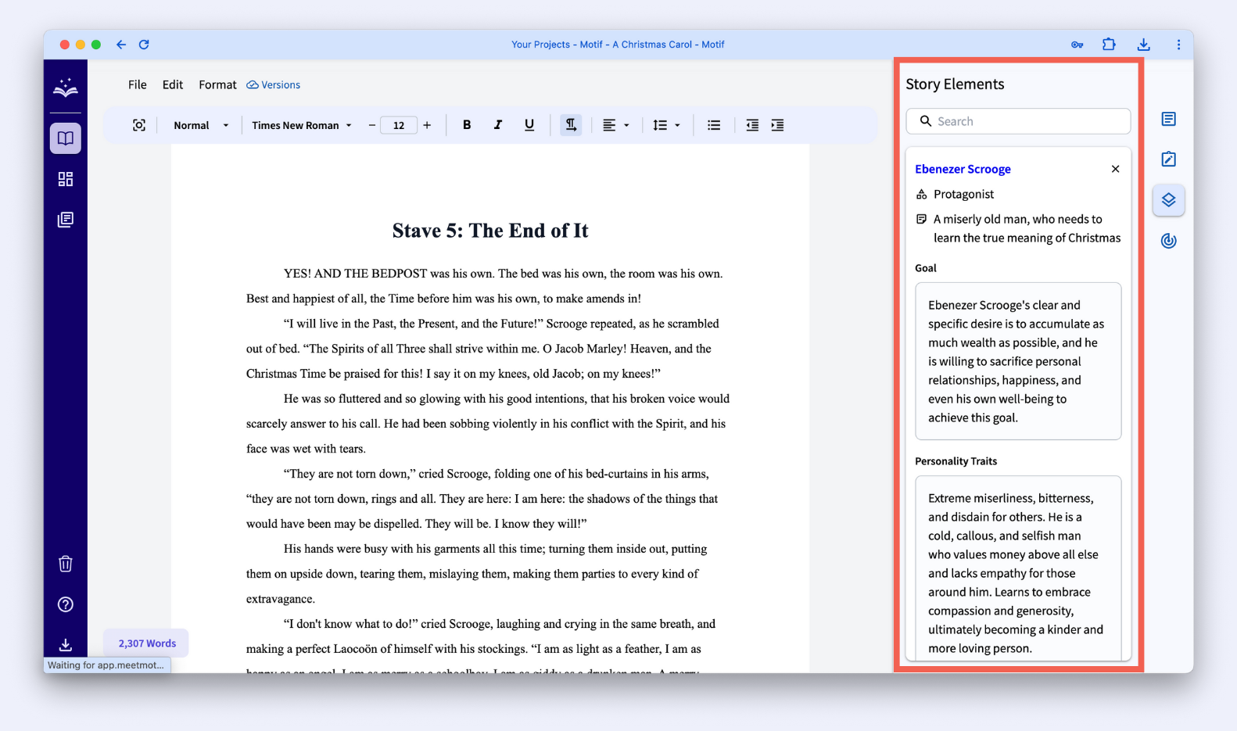Image resolution: width=1237 pixels, height=731 pixels.
Task: Go back with browser back arrow
Action: 121,45
